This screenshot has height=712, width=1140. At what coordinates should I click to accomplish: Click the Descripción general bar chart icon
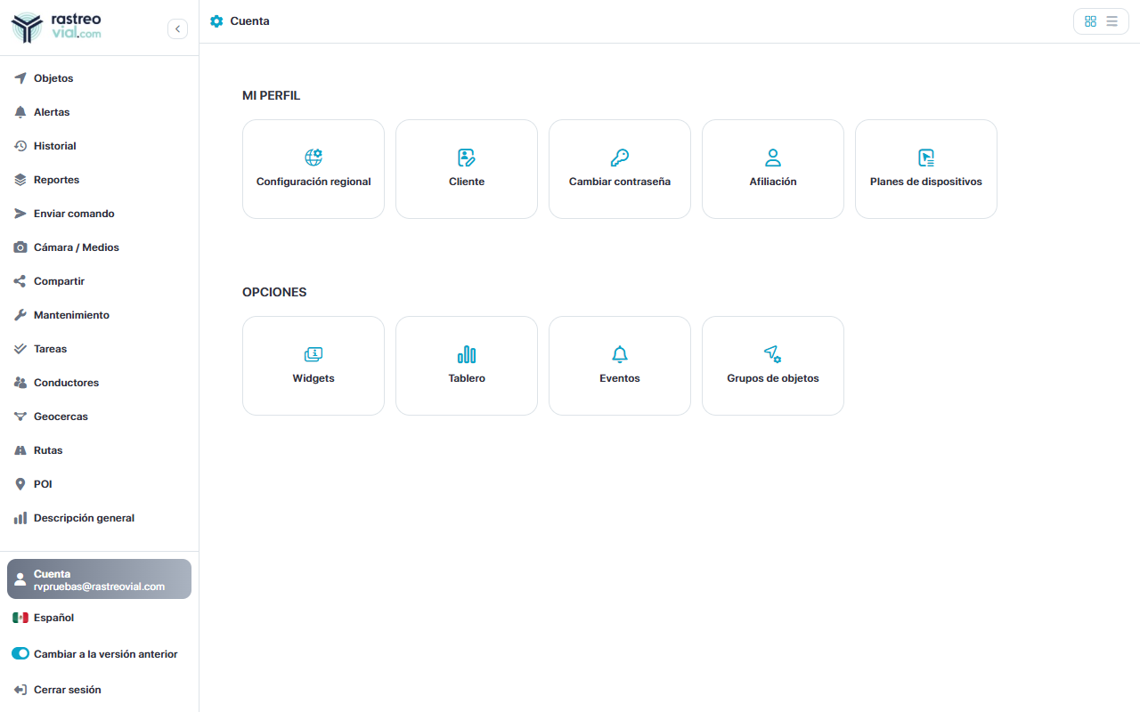(x=20, y=518)
